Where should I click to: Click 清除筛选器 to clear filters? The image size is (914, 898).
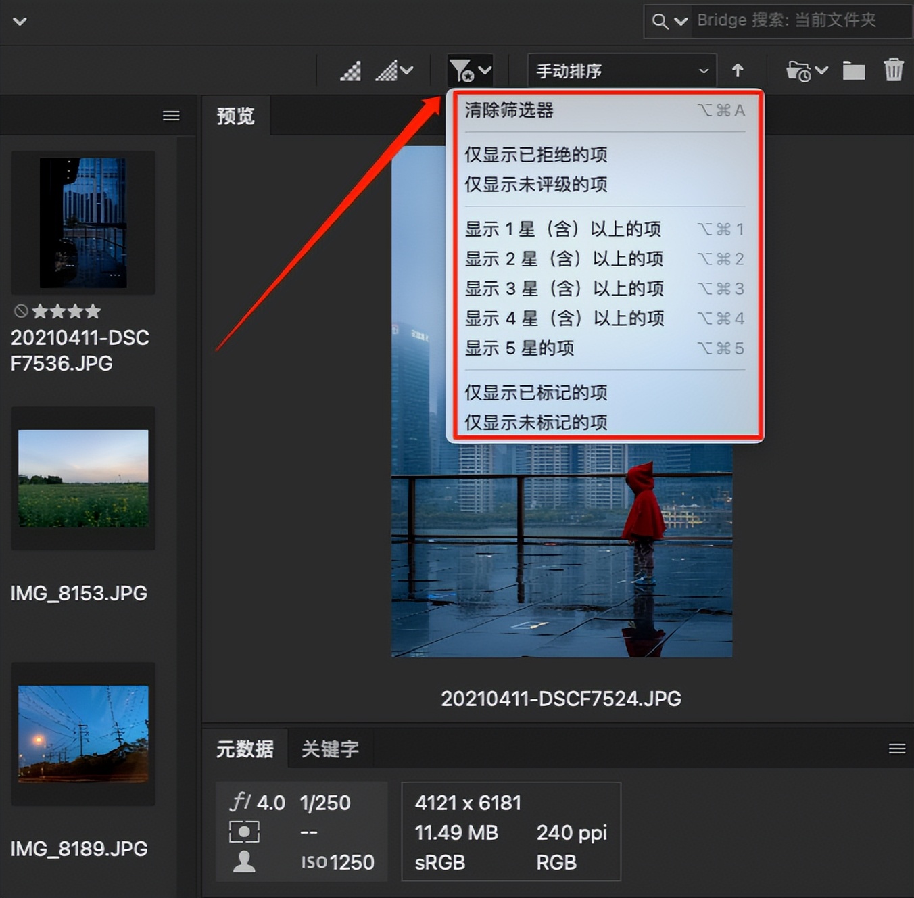click(x=509, y=110)
